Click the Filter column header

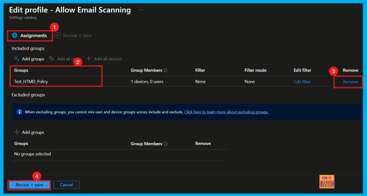point(200,70)
